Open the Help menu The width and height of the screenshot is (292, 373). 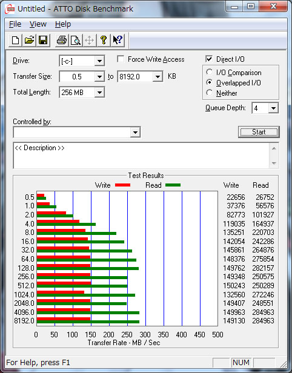(63, 24)
